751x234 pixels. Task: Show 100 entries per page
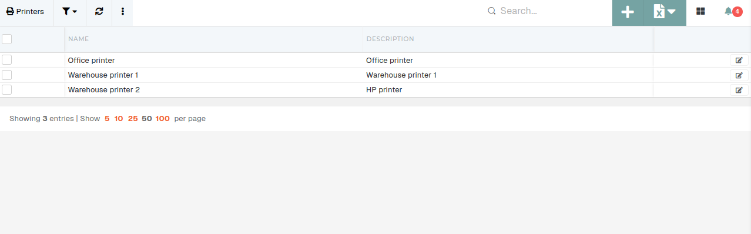[x=163, y=118]
